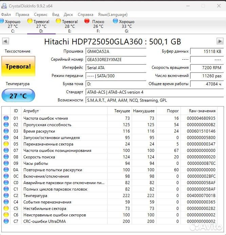Image resolution: width=226 pixels, height=235 pixels.
Task: Click blue status icon for attribute 01
Action: pyautogui.click(x=6, y=118)
